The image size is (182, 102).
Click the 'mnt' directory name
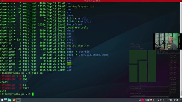[69, 34]
